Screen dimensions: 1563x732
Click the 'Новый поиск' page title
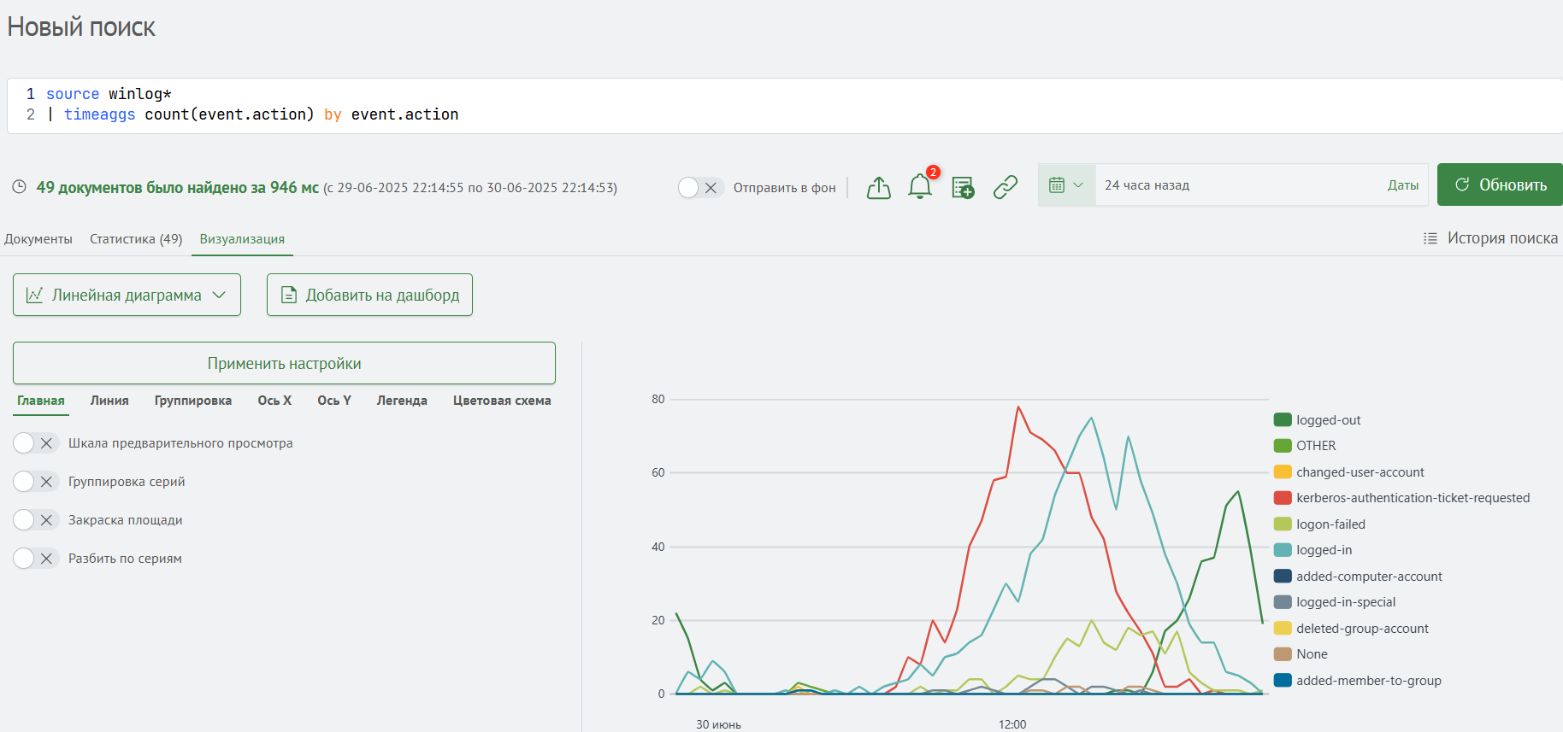[x=81, y=27]
